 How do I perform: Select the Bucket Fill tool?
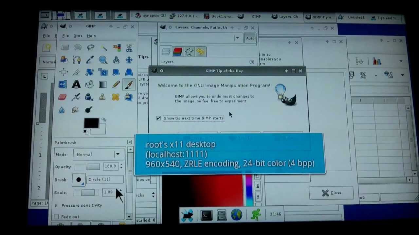[x=89, y=84]
